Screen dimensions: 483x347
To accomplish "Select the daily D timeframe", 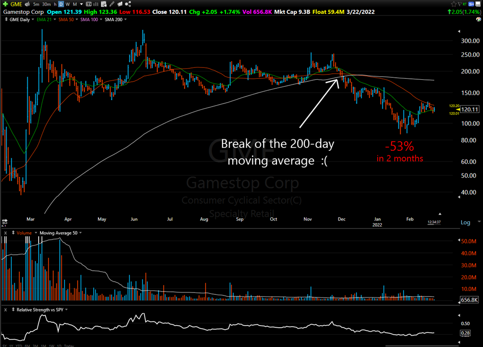I will tap(61, 4).
